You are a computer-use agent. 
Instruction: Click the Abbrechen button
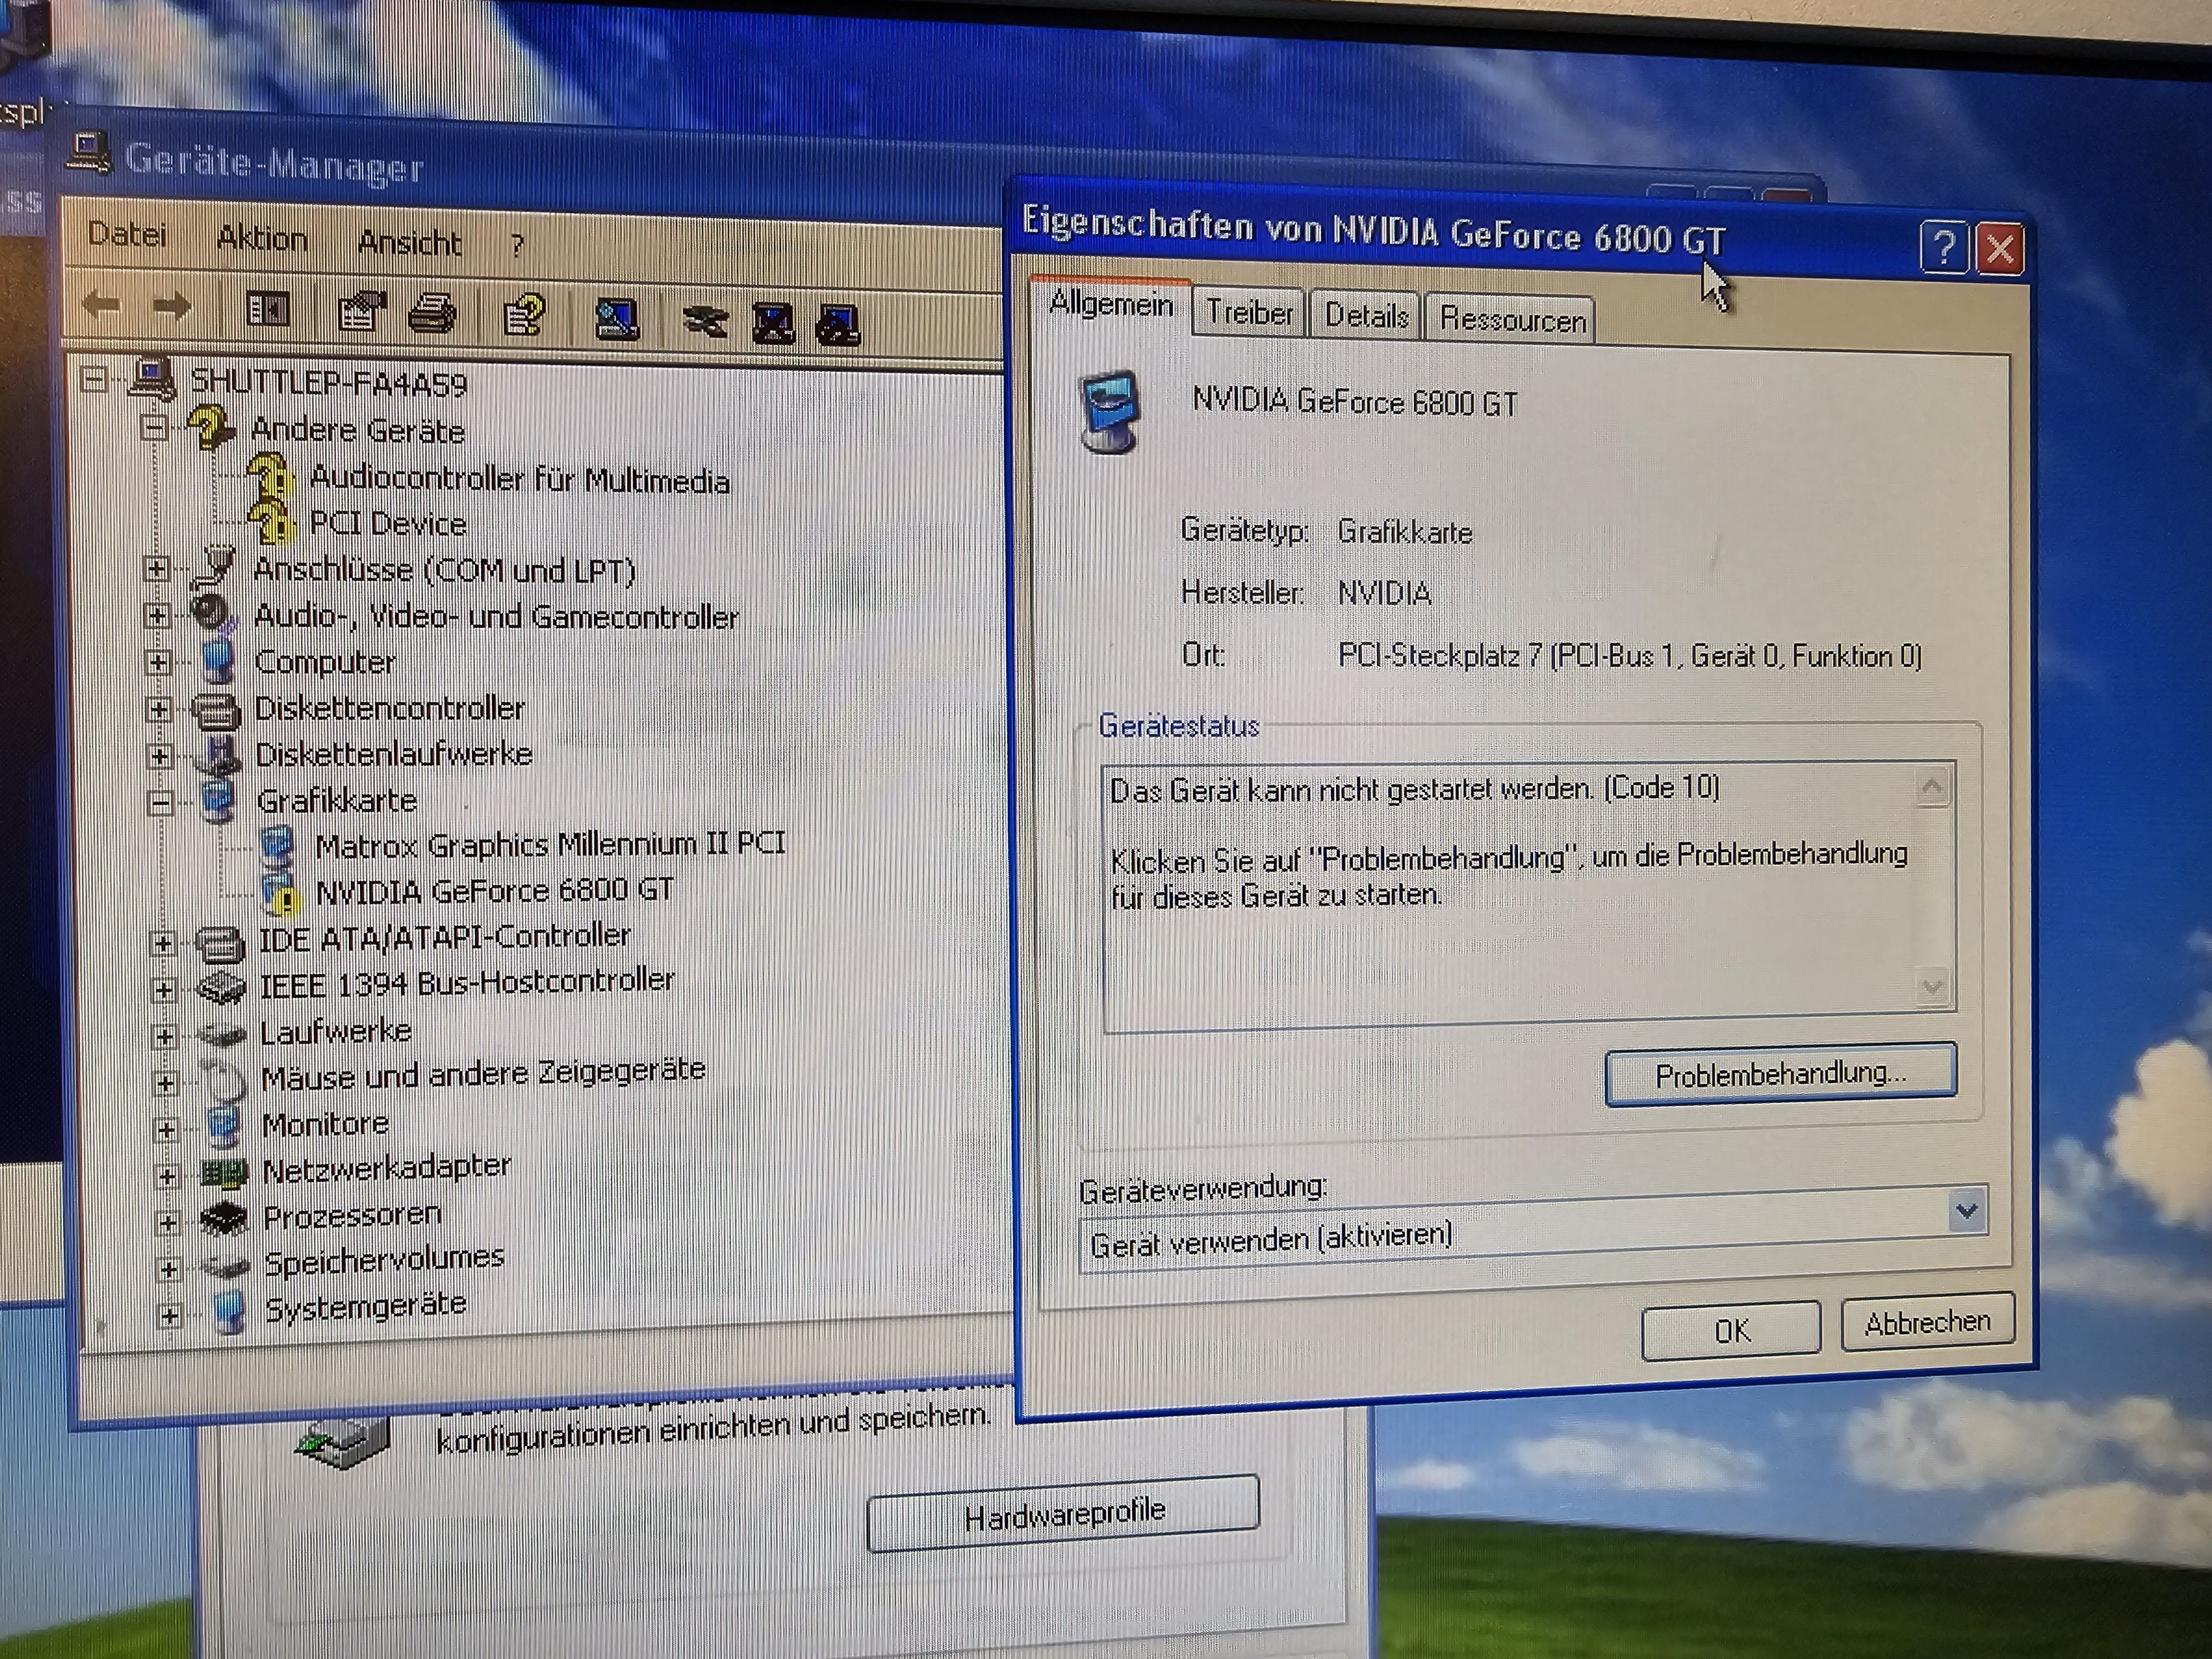(x=1926, y=1322)
